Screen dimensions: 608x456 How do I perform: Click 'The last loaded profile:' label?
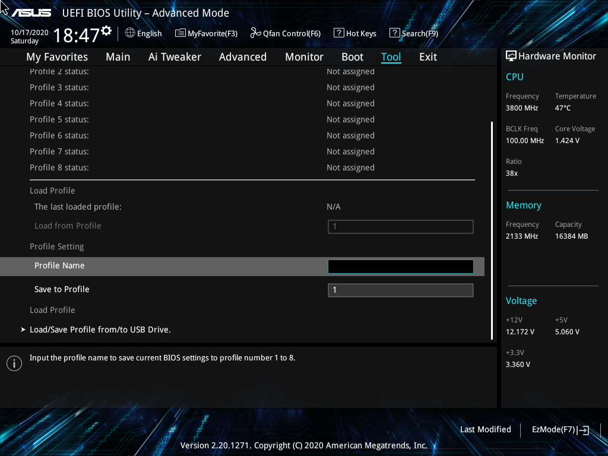coord(78,207)
